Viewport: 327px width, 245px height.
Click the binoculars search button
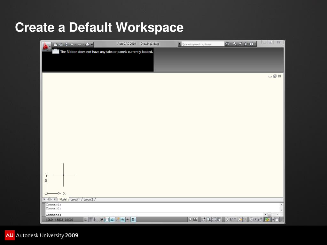pyautogui.click(x=227, y=44)
